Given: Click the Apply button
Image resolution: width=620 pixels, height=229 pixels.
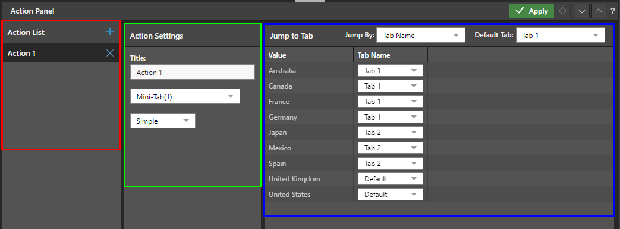Looking at the screenshot, I should pyautogui.click(x=531, y=11).
